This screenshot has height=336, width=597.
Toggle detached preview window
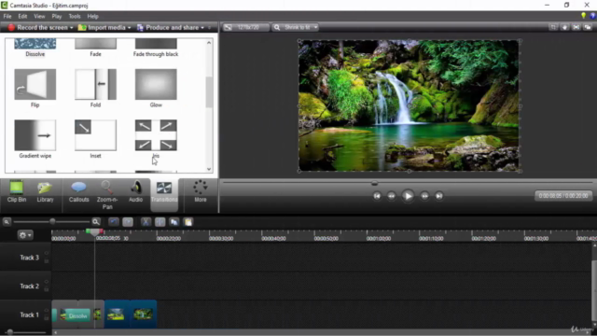point(588,27)
